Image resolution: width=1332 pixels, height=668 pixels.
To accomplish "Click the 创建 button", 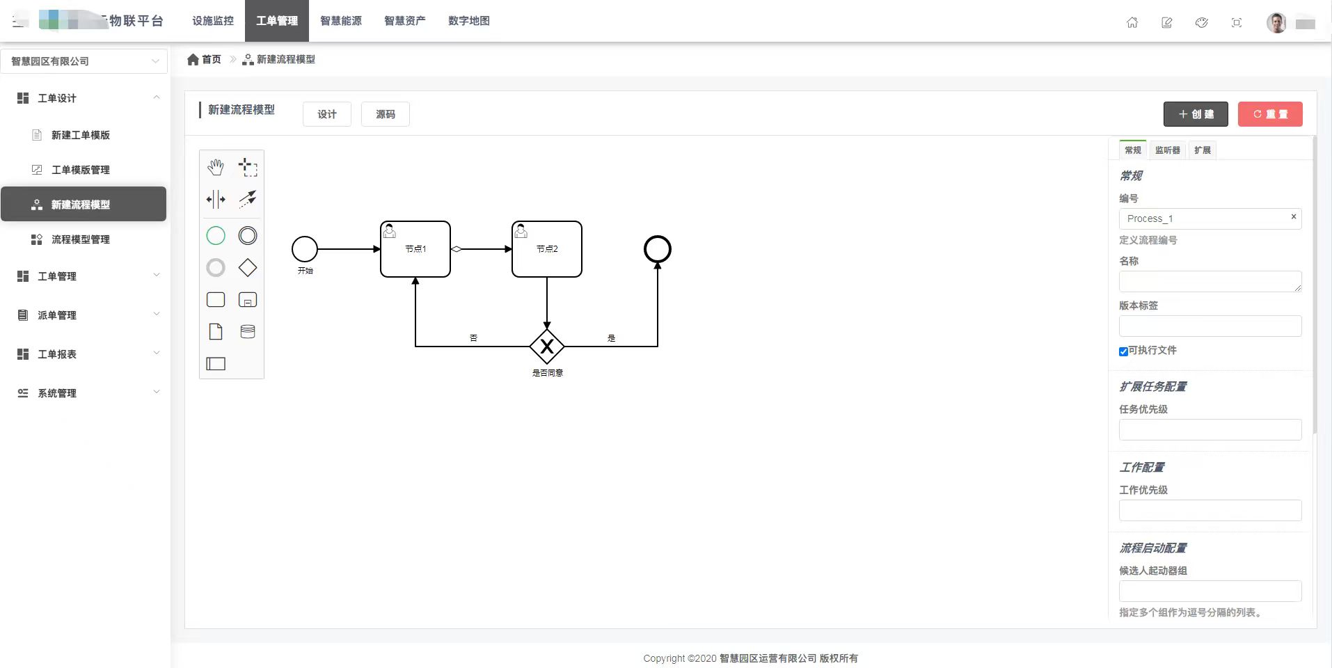I will tap(1196, 114).
